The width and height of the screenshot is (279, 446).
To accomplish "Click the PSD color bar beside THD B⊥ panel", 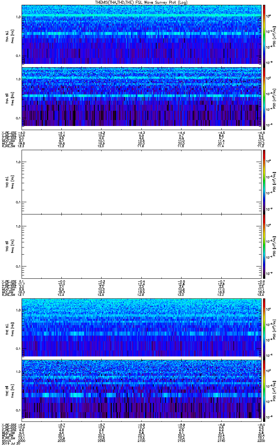I will [264, 182].
